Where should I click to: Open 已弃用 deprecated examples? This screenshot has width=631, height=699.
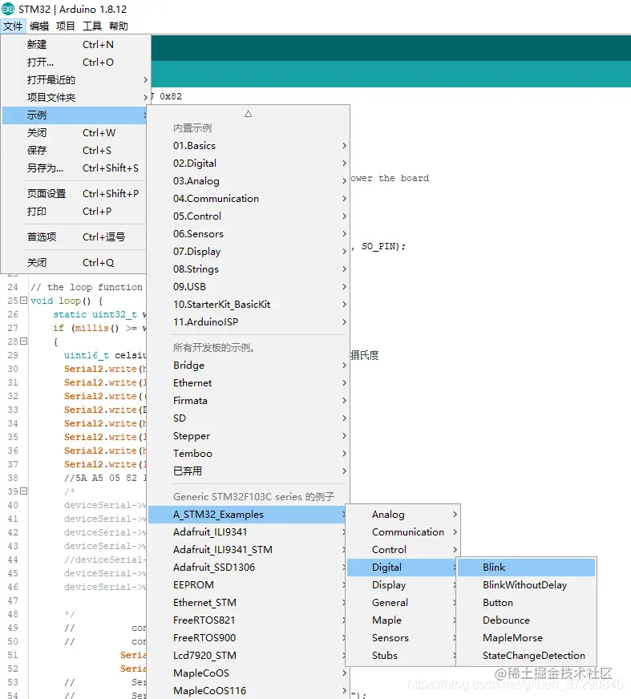coord(248,471)
